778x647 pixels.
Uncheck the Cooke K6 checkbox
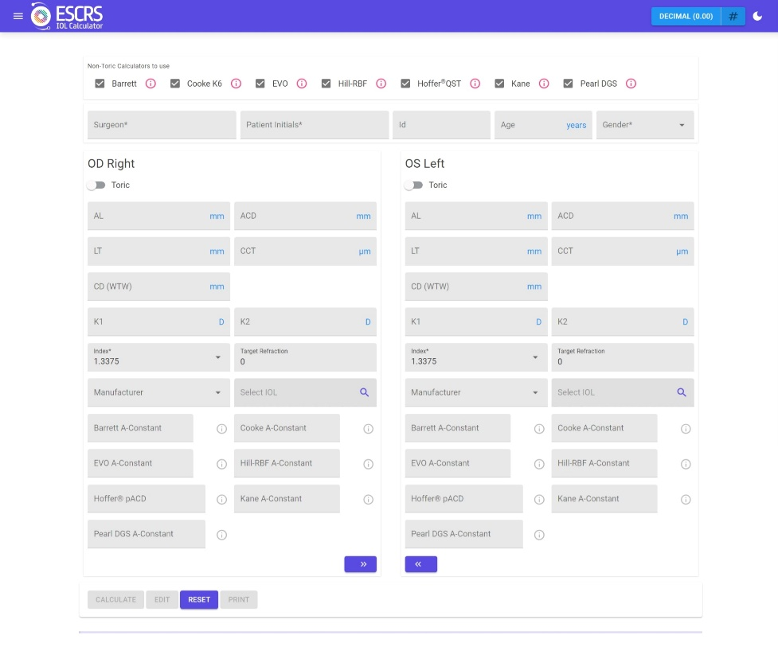pos(175,84)
